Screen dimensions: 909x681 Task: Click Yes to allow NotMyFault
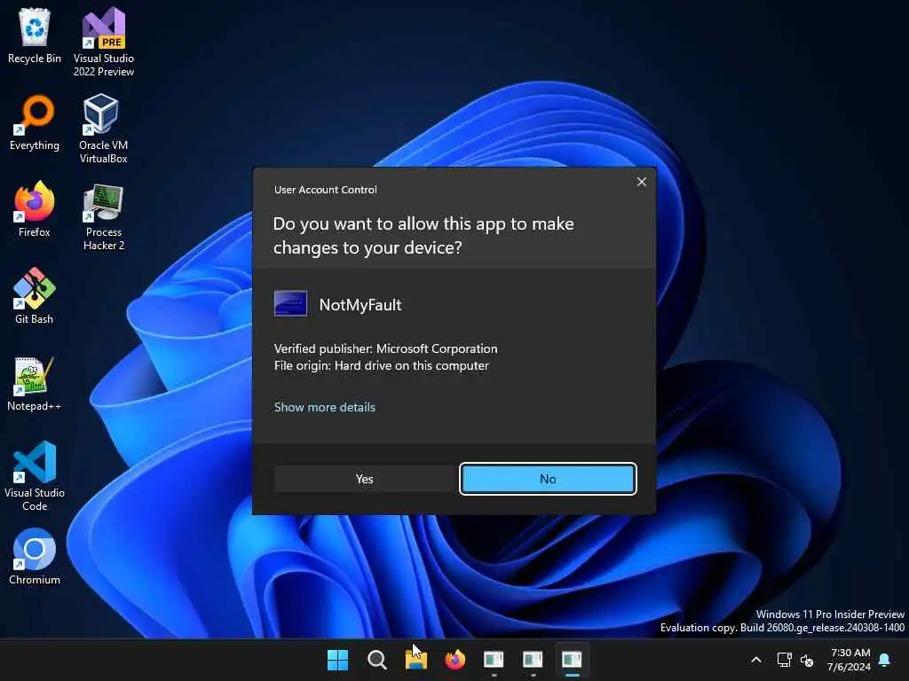(x=365, y=479)
